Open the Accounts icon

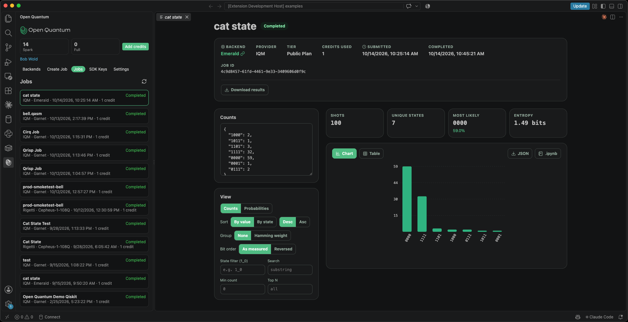click(x=8, y=289)
